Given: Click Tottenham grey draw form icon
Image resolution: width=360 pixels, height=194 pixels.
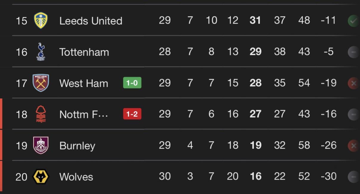Looking at the screenshot, I should (353, 52).
